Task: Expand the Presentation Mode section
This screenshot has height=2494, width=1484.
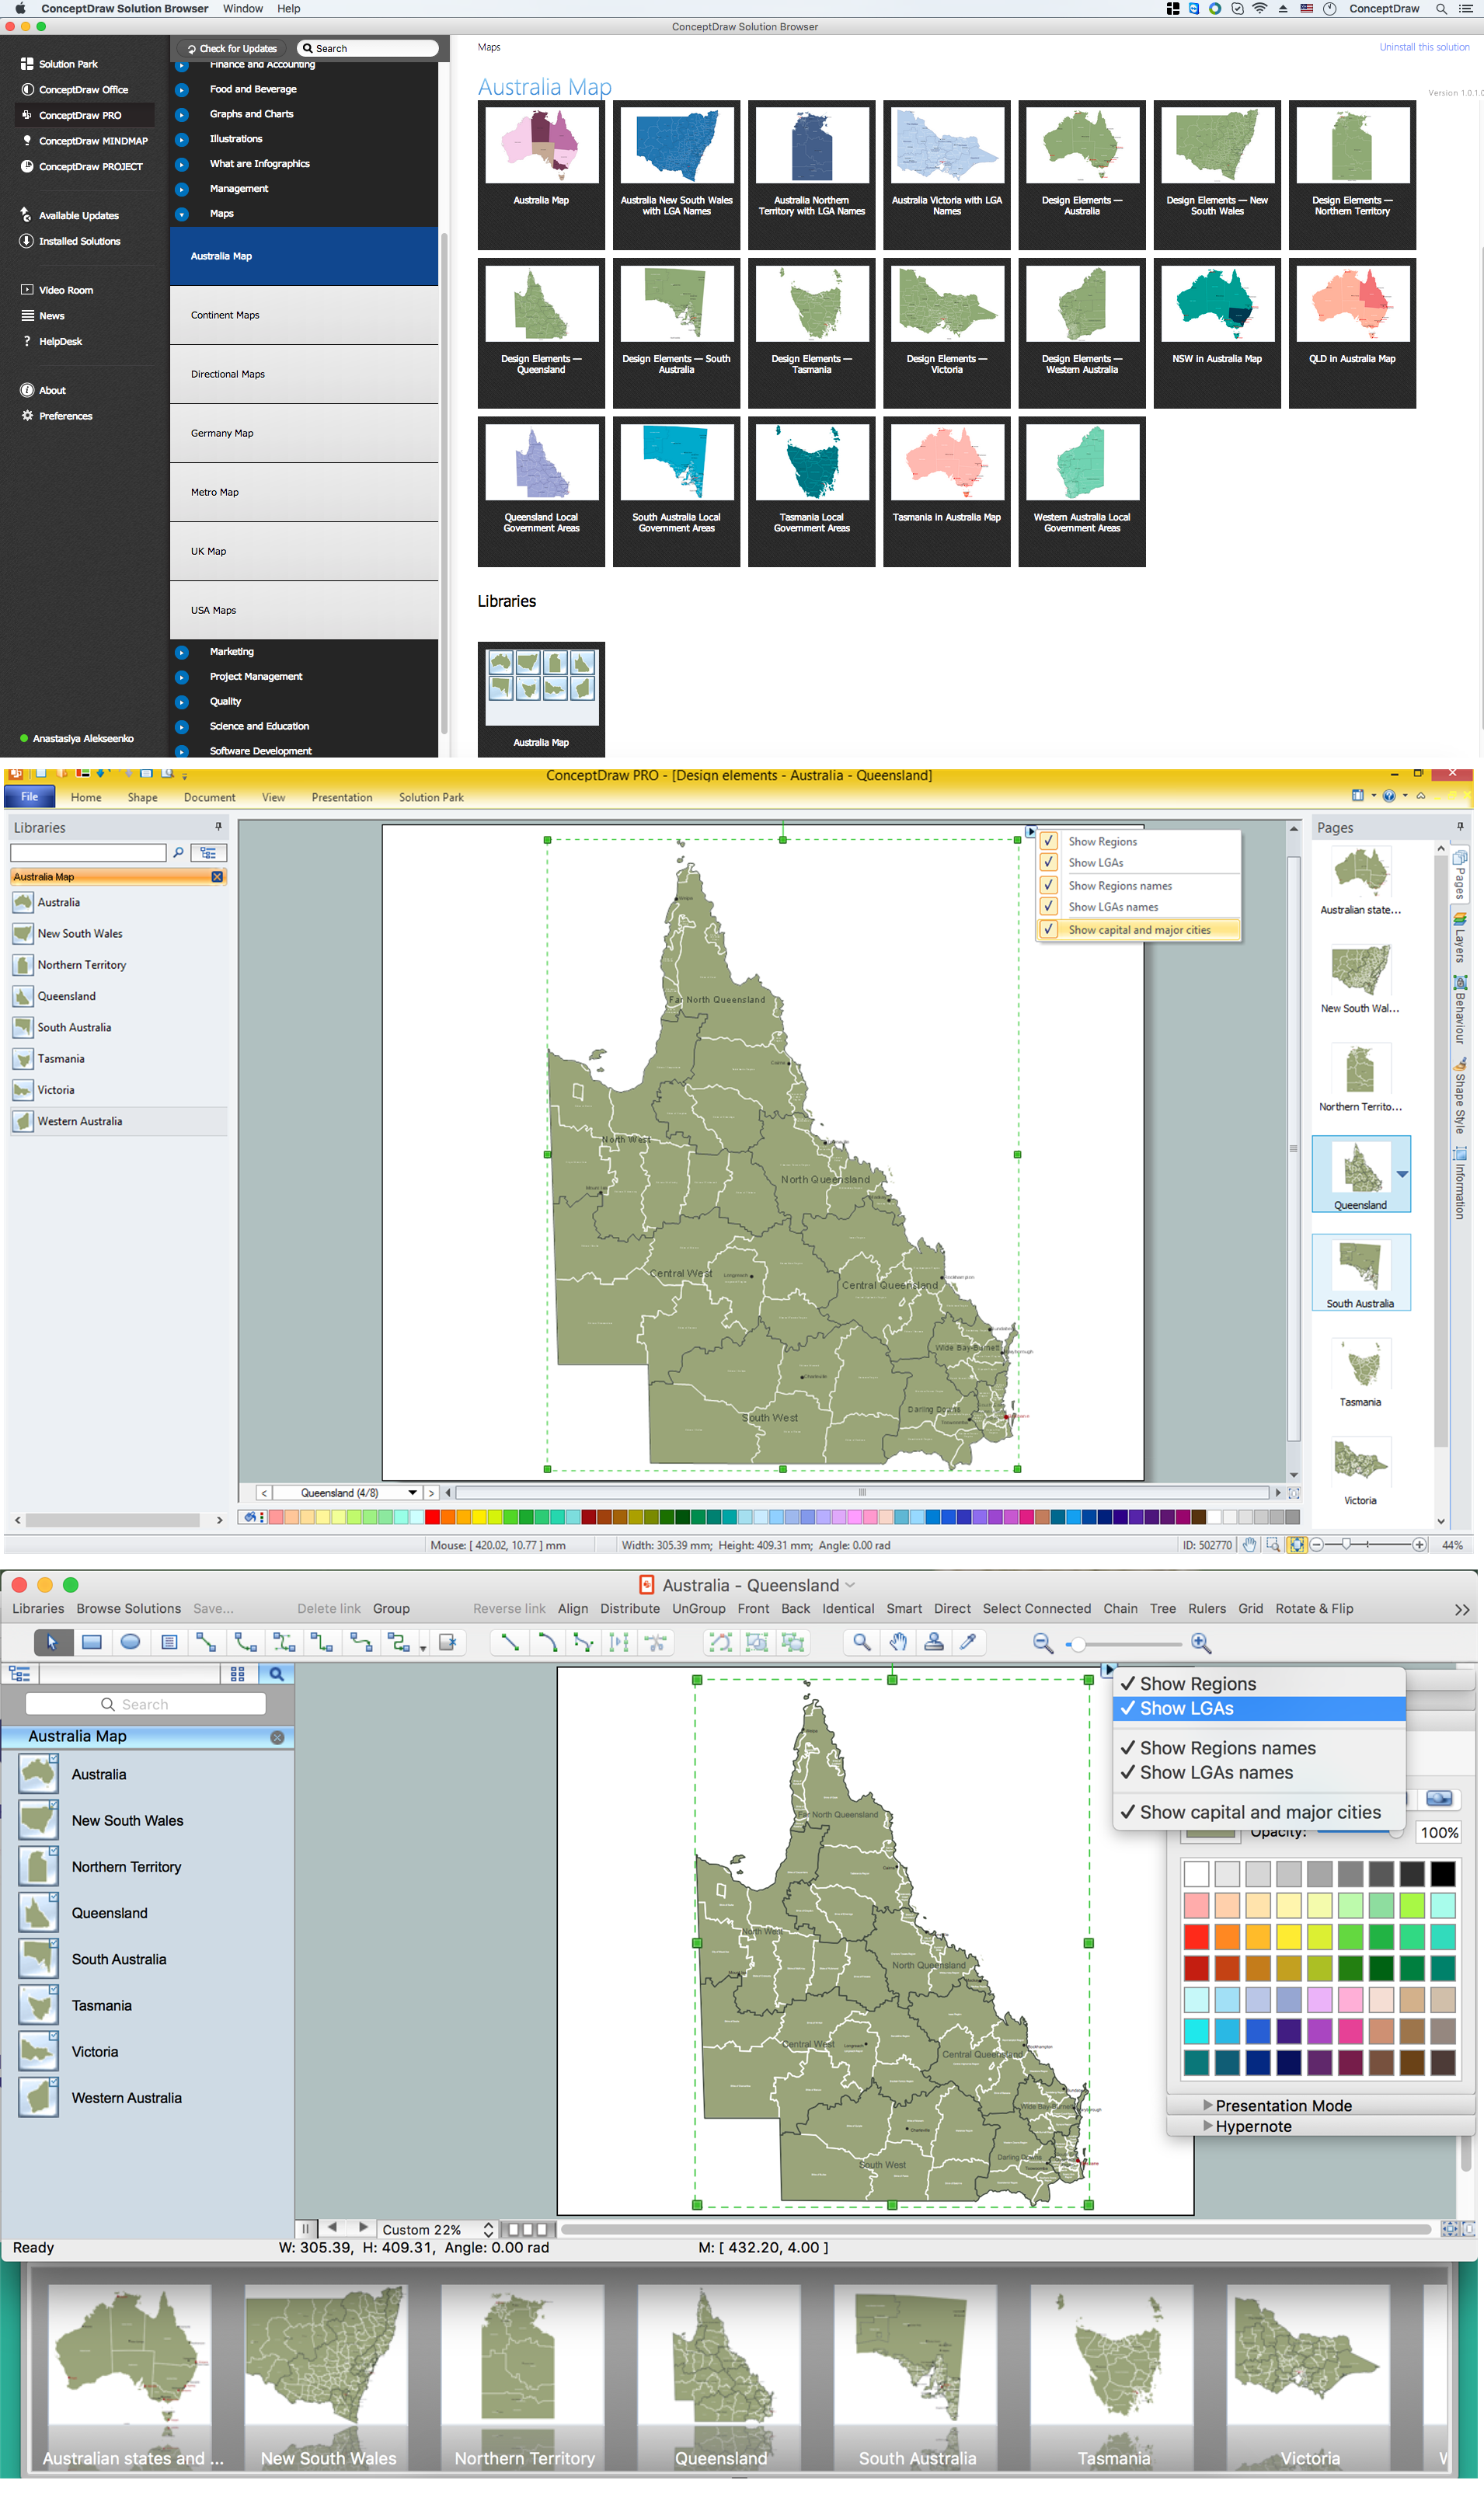Action: [x=1208, y=2105]
